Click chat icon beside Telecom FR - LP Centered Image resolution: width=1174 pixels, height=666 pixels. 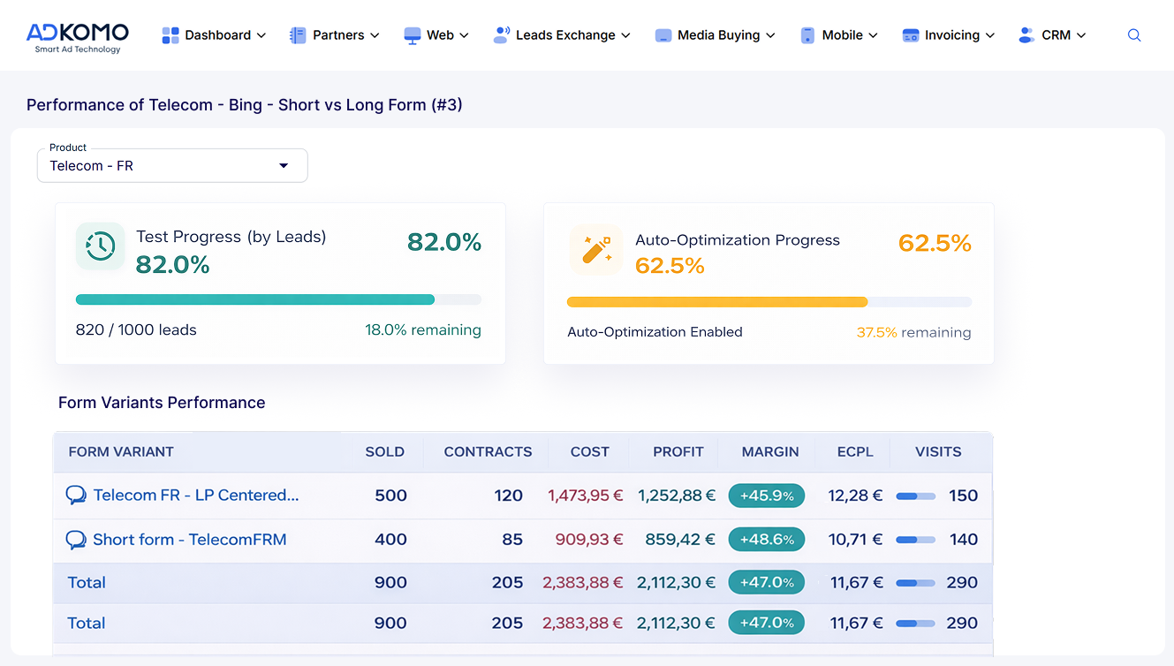click(76, 496)
